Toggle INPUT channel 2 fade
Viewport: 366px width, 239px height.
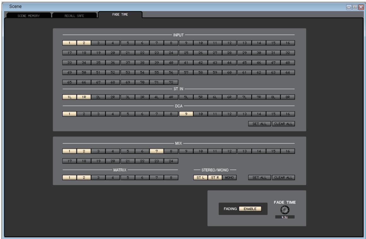[84, 43]
